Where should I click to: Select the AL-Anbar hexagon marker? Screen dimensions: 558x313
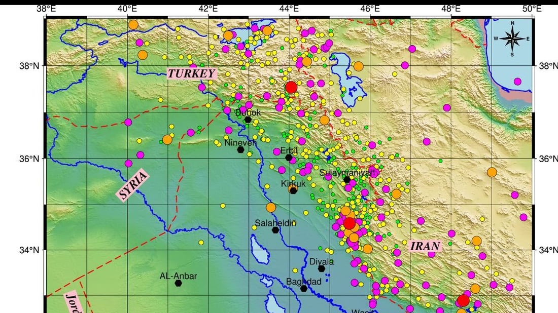179,284
